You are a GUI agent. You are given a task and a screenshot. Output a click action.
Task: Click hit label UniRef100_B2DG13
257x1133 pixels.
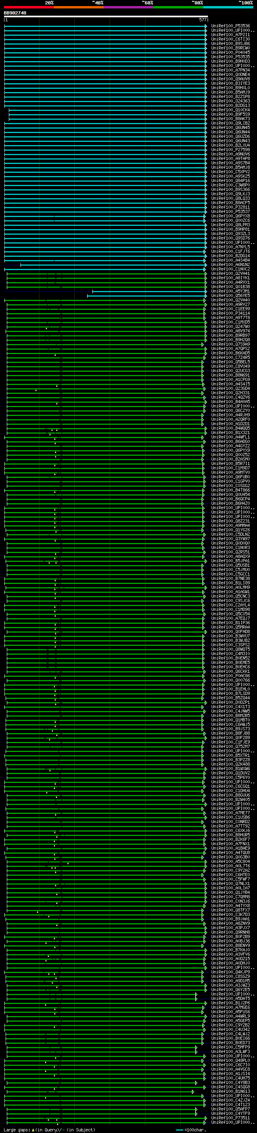tap(230, 106)
